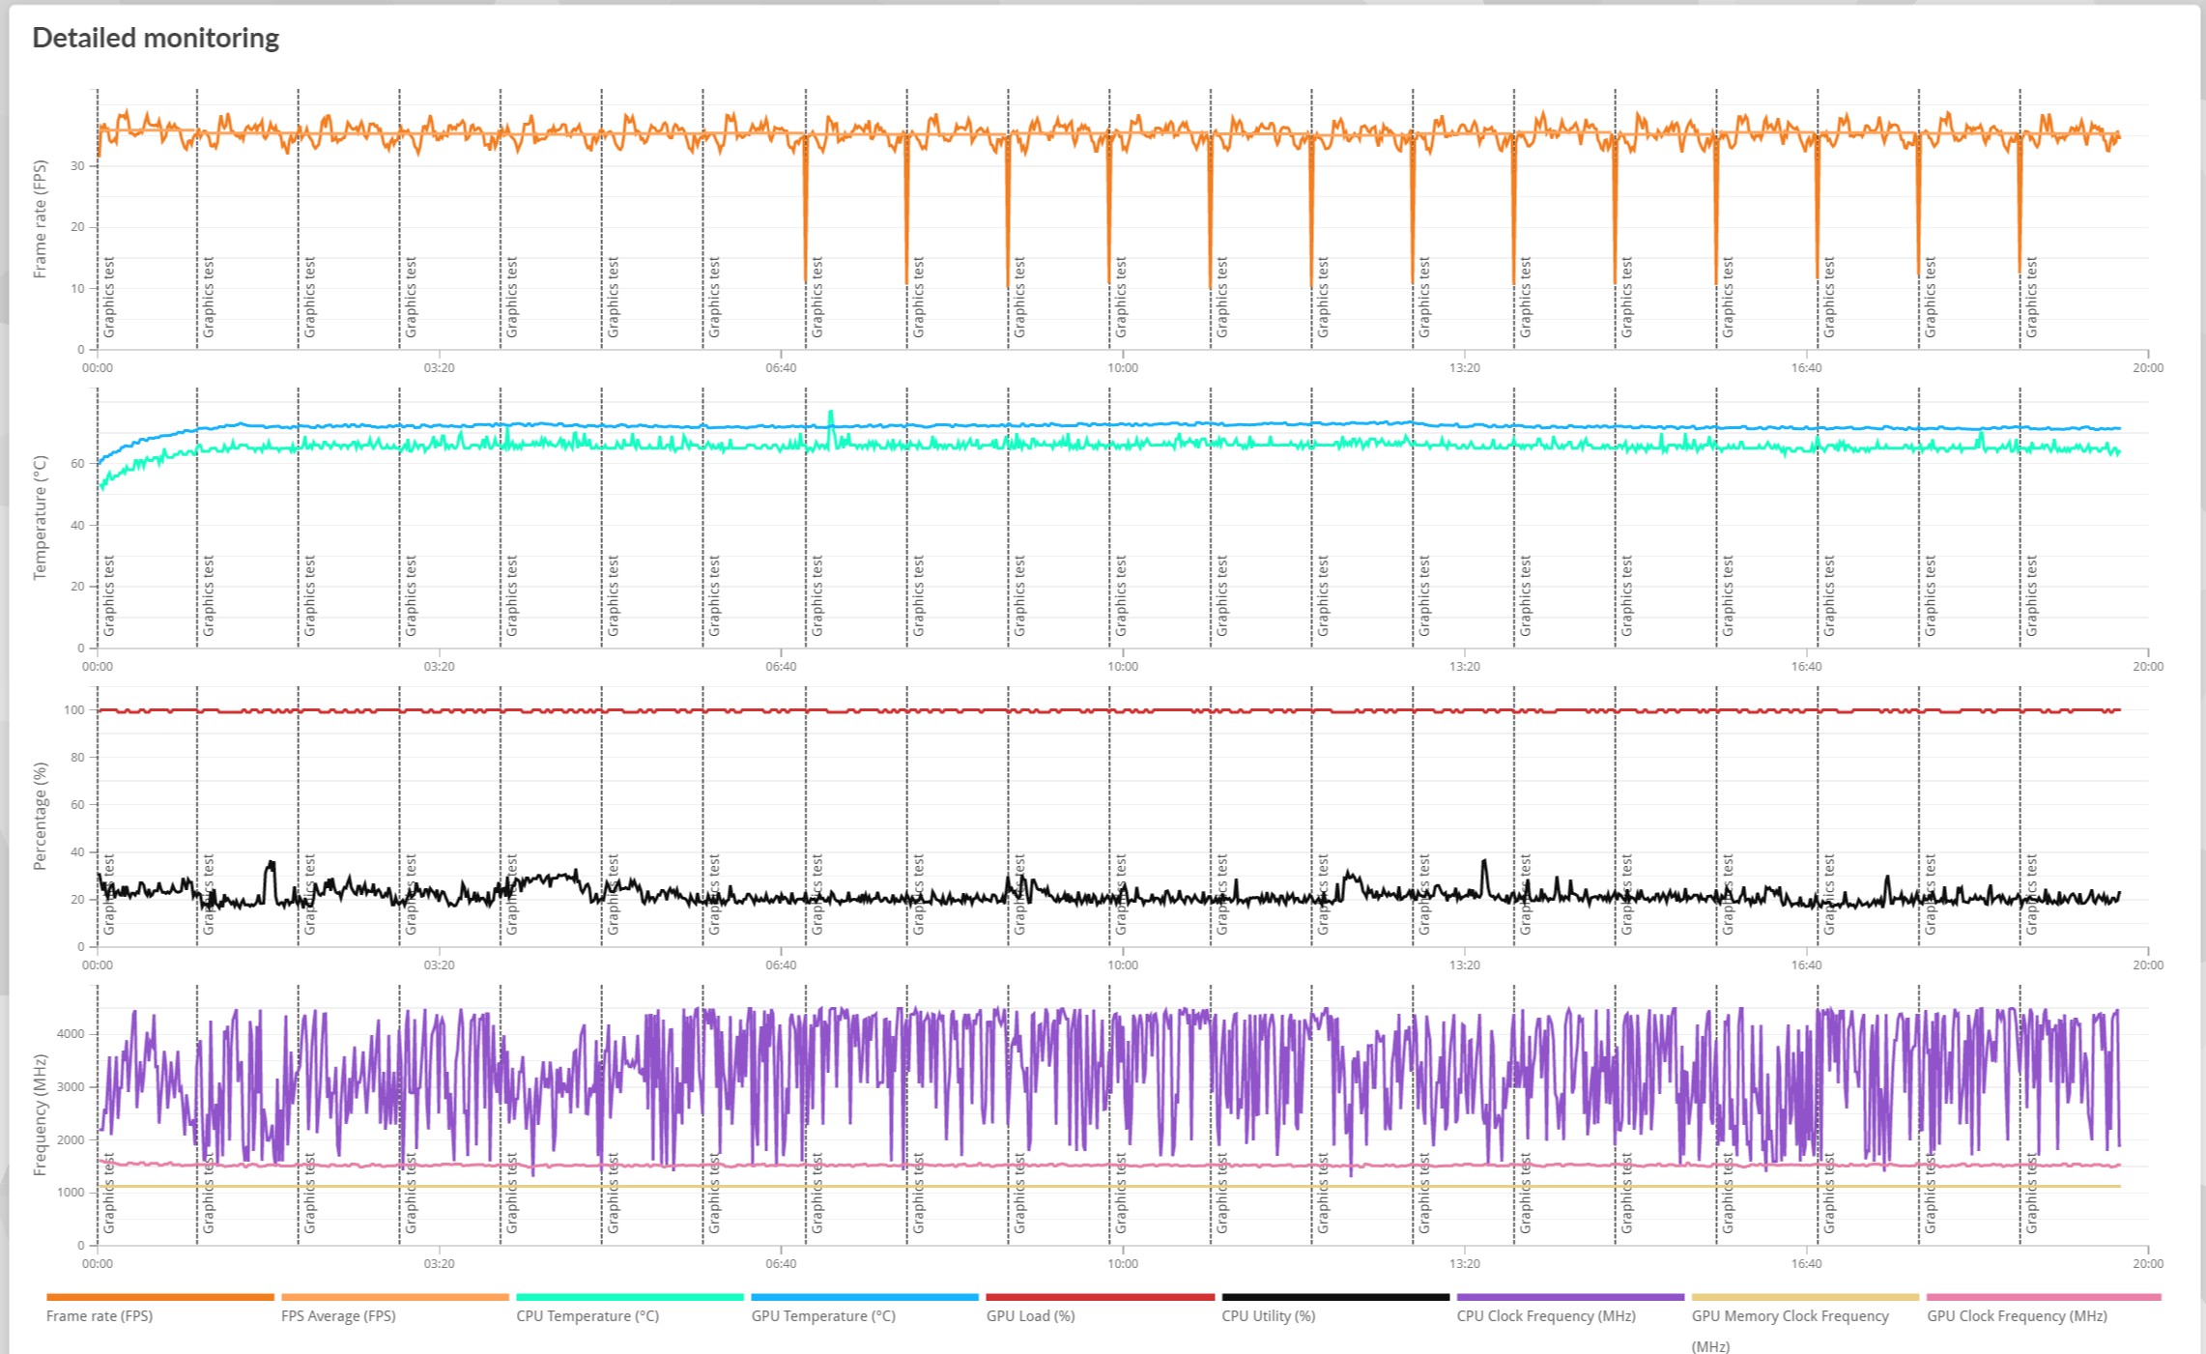Click the black CPU Utility color bar

pyautogui.click(x=1335, y=1297)
